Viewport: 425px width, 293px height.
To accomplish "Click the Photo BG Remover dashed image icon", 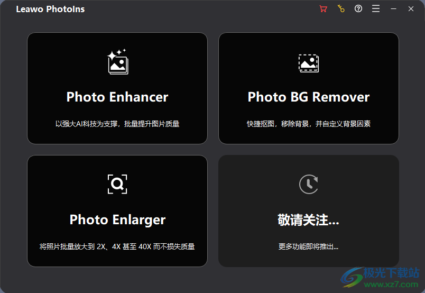I will click(x=309, y=63).
